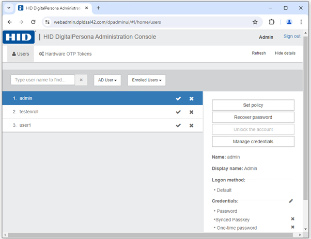Clear the user name search box
Image resolution: width=311 pixels, height=239 pixels.
click(81, 80)
